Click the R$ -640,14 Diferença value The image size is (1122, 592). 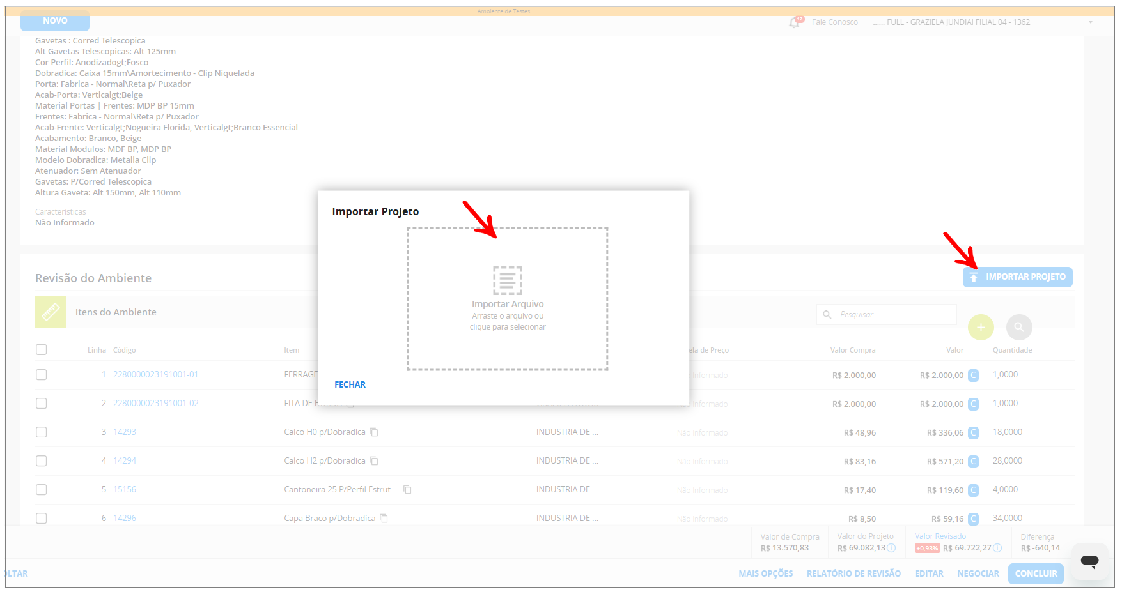[1040, 548]
